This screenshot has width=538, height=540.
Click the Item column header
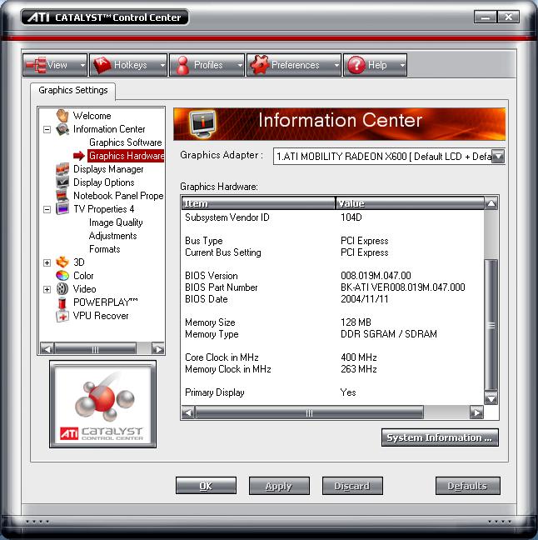[x=258, y=203]
